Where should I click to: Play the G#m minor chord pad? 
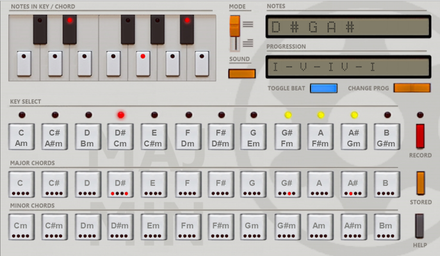pyautogui.click(x=288, y=227)
